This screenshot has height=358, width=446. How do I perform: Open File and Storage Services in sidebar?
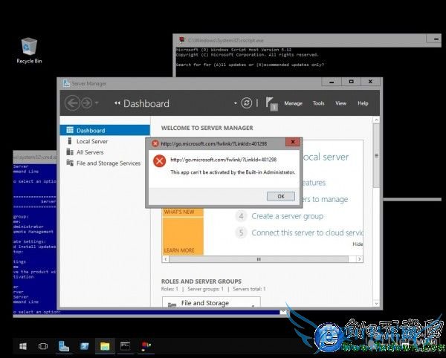click(108, 163)
